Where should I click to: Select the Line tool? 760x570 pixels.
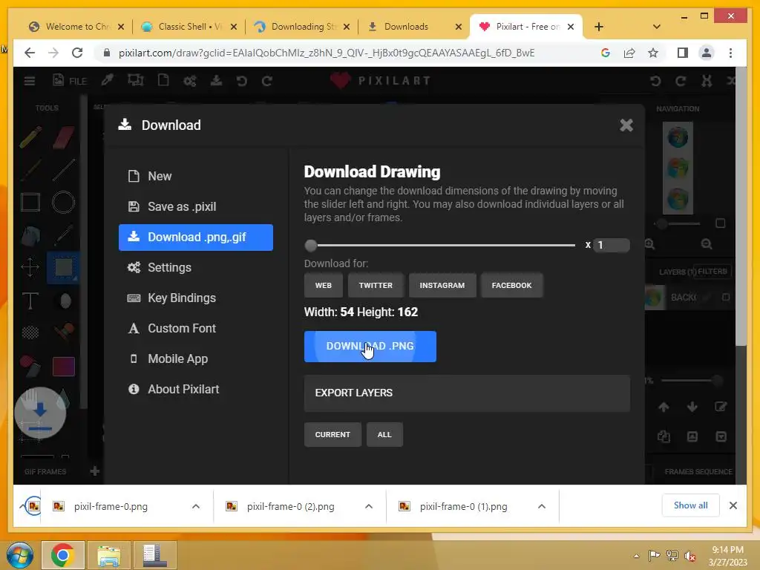[x=64, y=170]
